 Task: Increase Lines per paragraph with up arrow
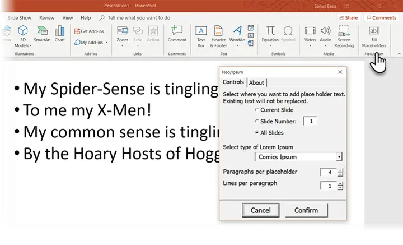tap(340, 184)
